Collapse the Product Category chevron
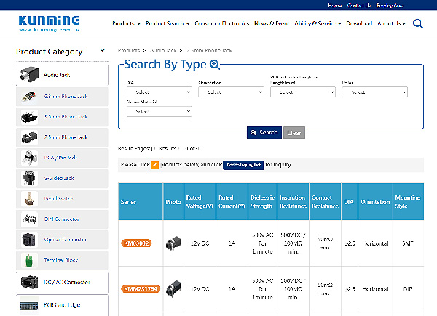The image size is (437, 316). [x=98, y=52]
